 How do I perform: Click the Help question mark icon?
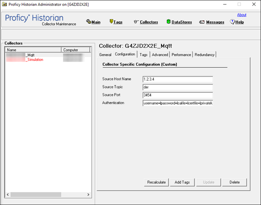coord(232,22)
